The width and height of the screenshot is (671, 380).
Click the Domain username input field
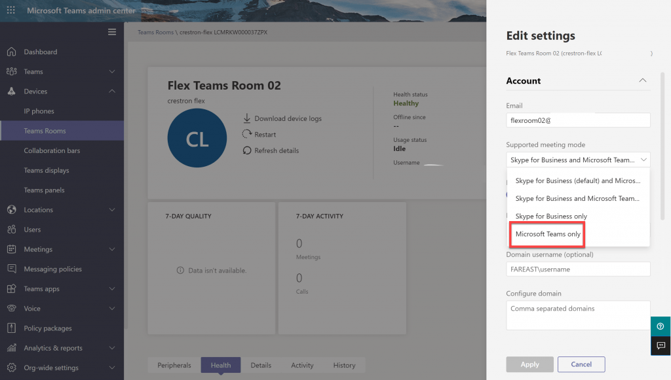click(x=578, y=269)
